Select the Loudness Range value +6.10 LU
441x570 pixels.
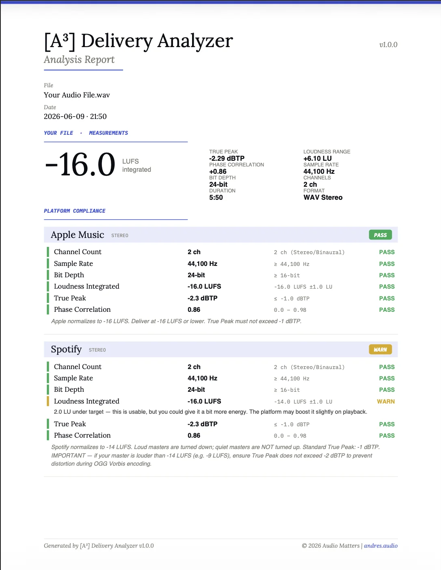point(318,158)
